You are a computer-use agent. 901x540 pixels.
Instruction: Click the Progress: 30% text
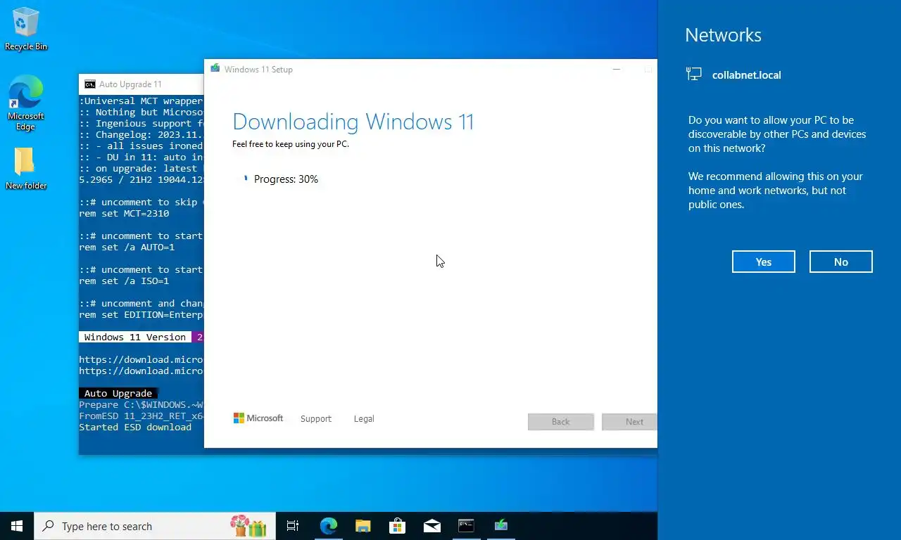tap(286, 179)
